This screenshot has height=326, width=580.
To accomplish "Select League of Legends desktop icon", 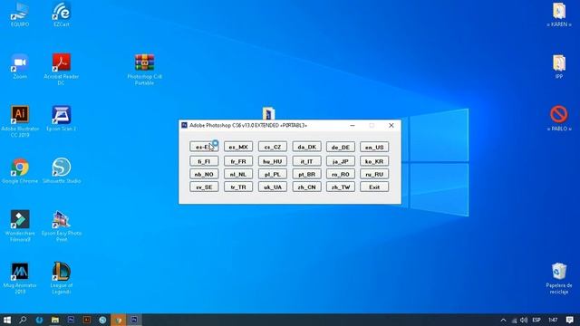I will click(62, 278).
